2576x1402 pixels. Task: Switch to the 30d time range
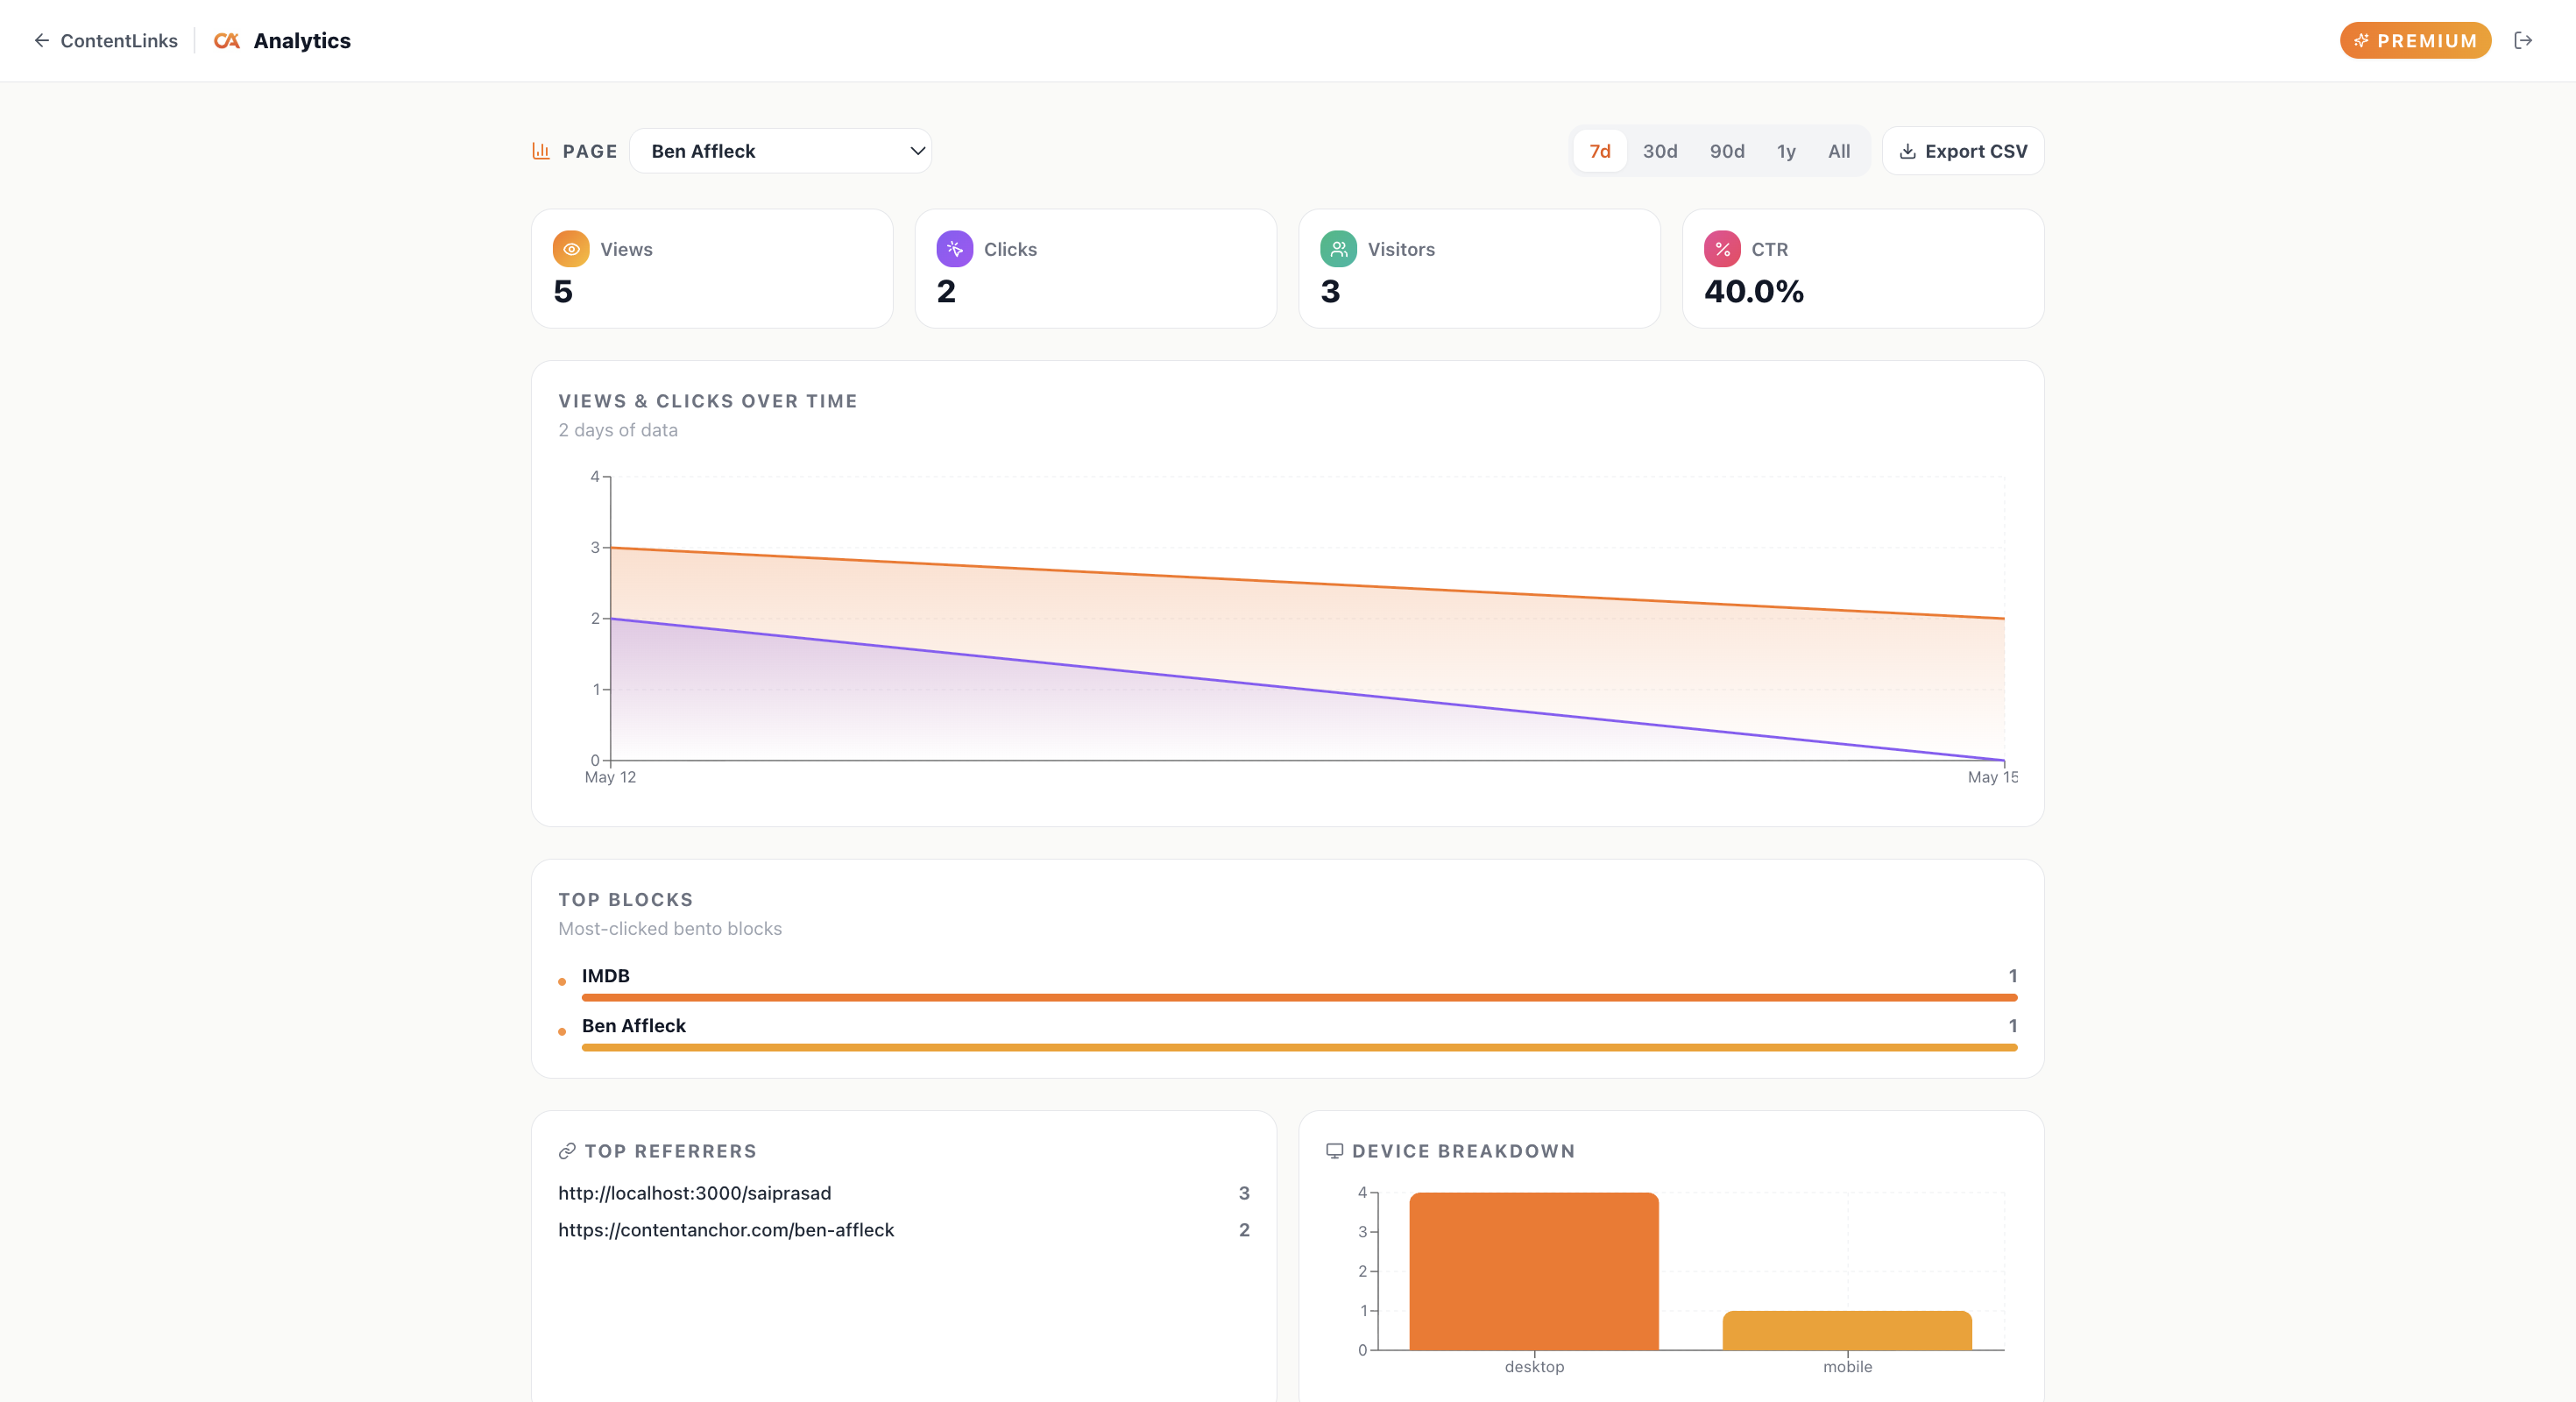tap(1660, 151)
